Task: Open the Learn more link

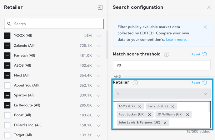Action: [x=176, y=40]
